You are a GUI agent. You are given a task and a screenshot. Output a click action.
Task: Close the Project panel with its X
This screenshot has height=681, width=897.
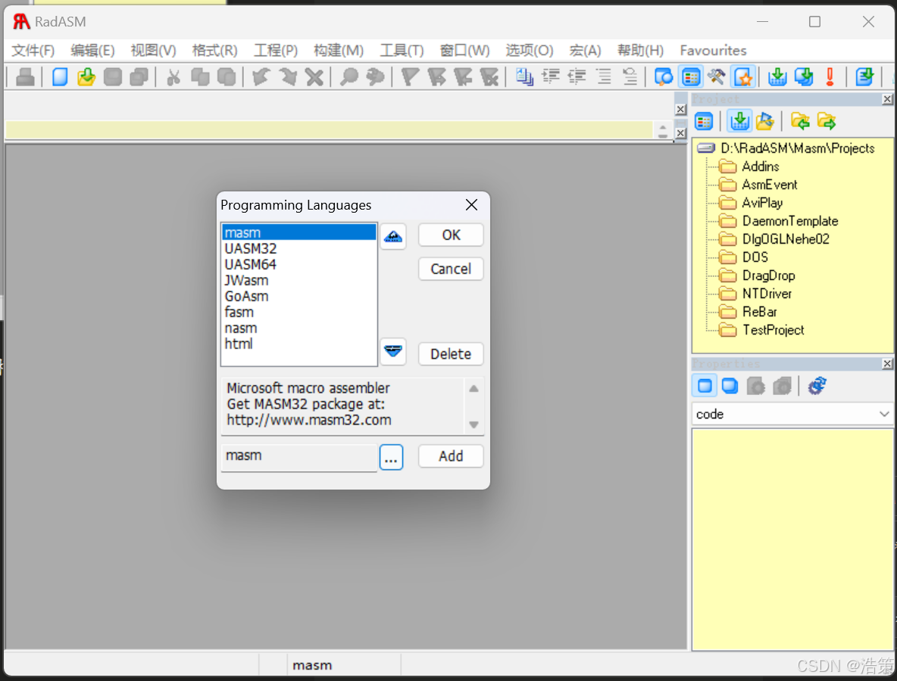pos(887,99)
